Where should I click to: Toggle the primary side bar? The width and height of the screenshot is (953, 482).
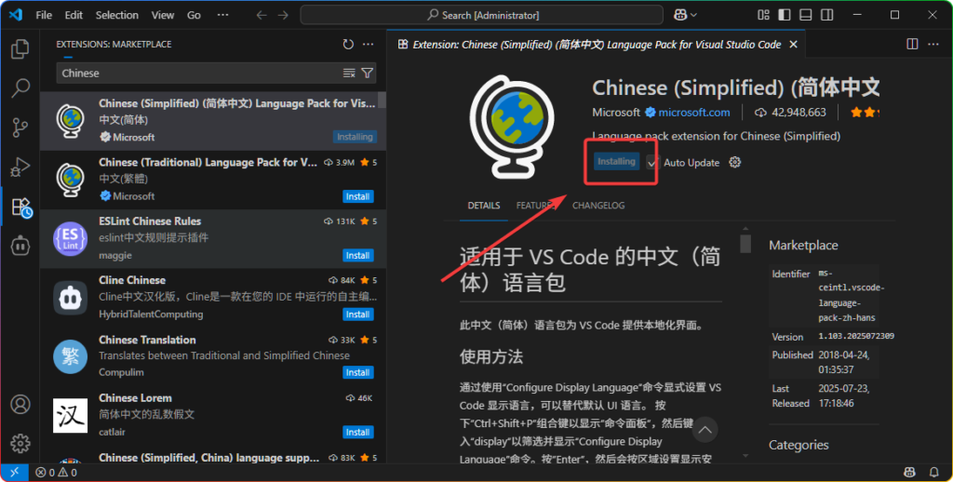click(x=785, y=15)
